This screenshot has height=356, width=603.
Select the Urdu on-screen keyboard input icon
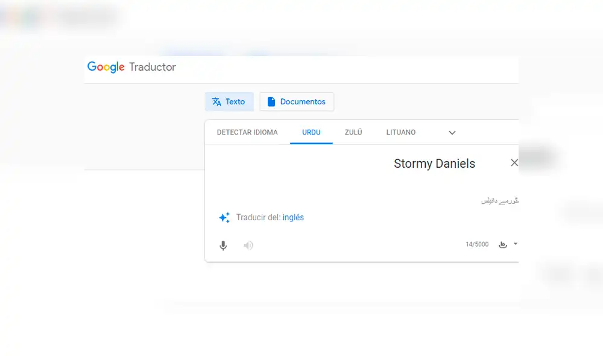pos(503,244)
